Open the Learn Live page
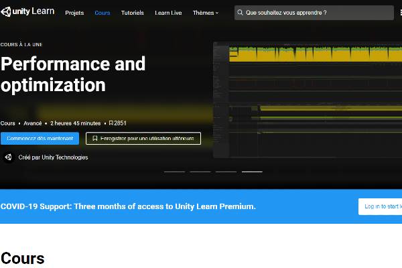402x268 pixels. pyautogui.click(x=168, y=13)
